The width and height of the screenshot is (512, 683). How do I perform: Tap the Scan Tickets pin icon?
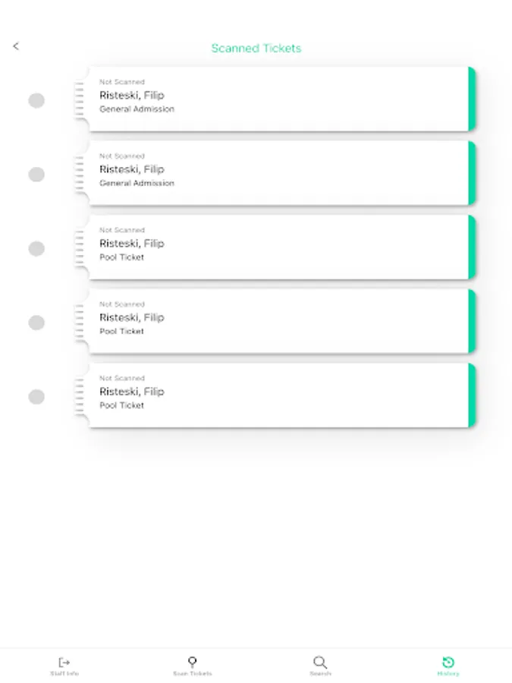192,662
